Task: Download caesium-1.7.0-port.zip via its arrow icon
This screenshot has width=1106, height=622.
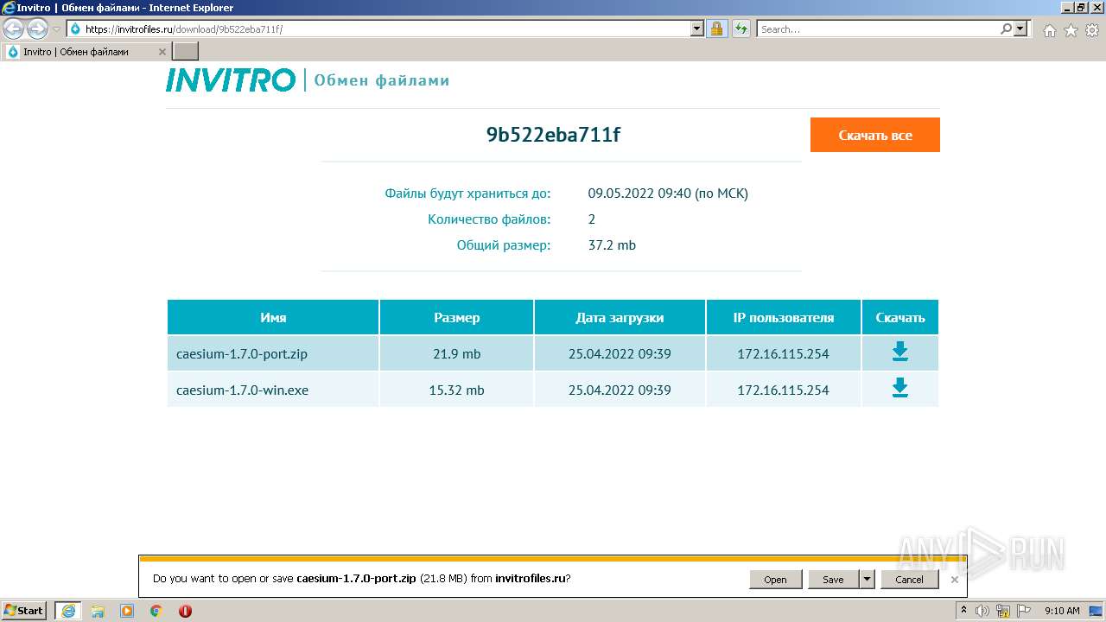Action: (x=899, y=352)
